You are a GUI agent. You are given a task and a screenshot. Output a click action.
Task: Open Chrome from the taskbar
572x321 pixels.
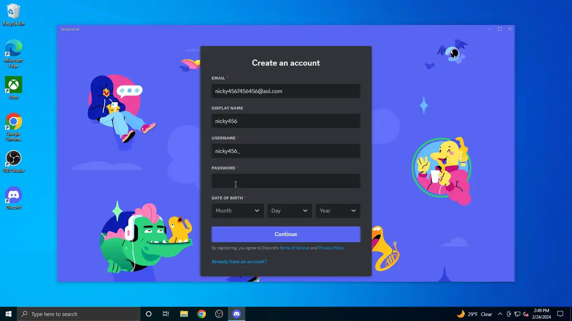point(202,314)
